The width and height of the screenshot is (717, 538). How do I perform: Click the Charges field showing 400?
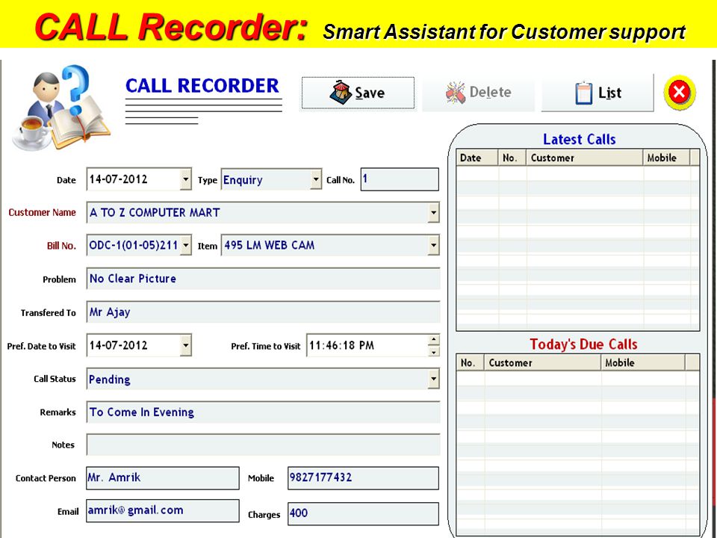(x=363, y=513)
